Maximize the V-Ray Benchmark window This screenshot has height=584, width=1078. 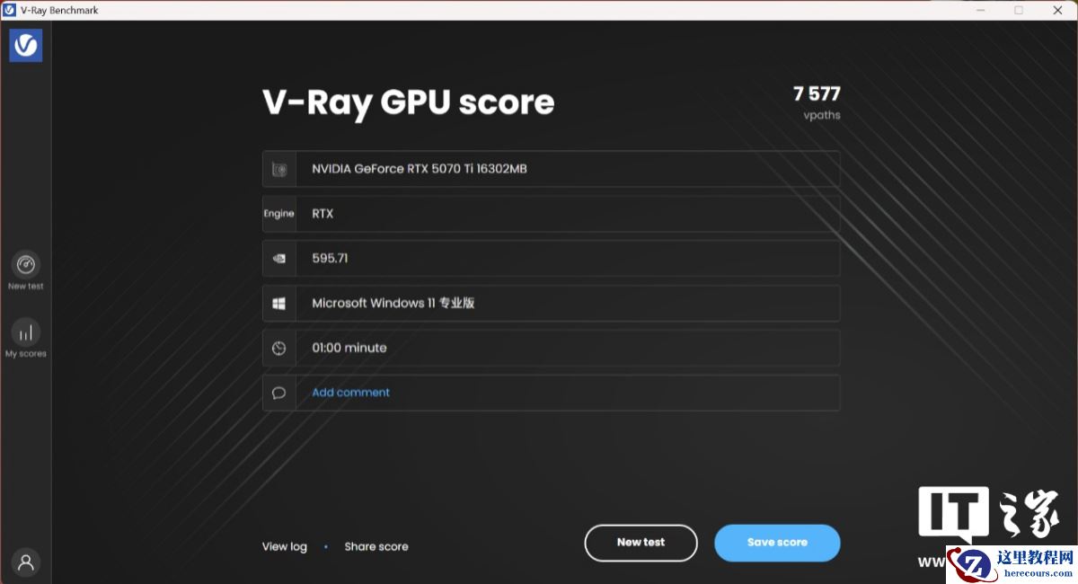click(x=1019, y=10)
